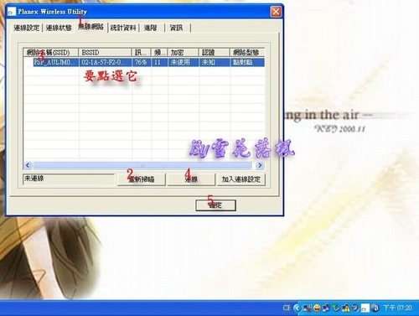Click the network tray icon with yellow warning
Image resolution: width=419 pixels, height=316 pixels.
point(346,308)
